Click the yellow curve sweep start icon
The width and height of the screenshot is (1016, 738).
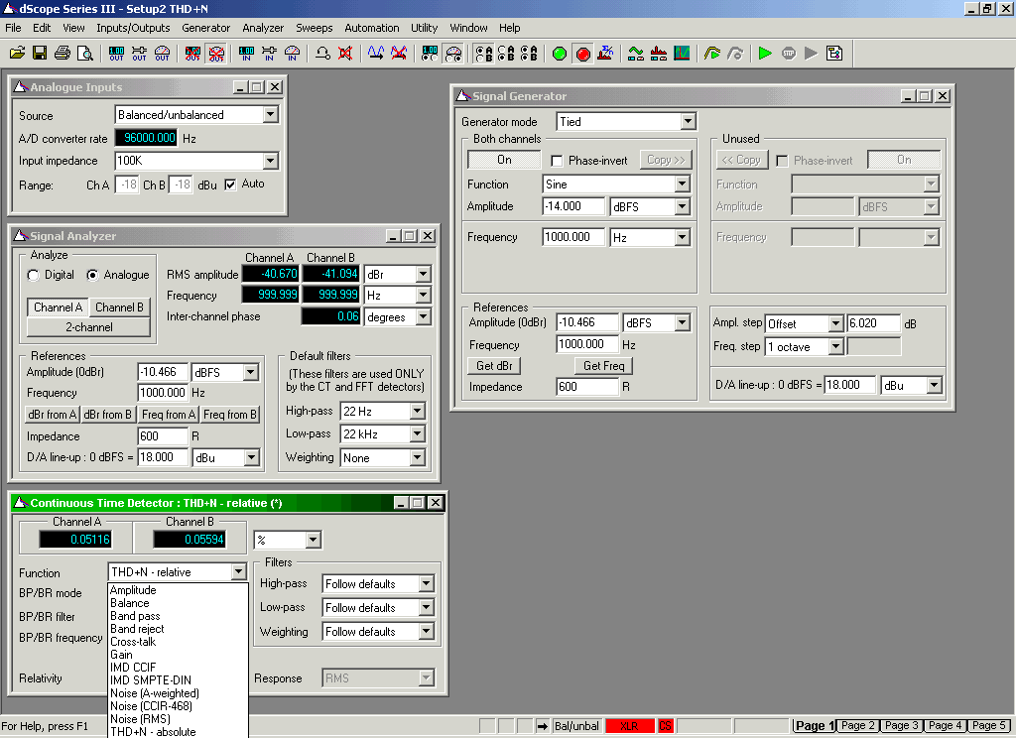(x=712, y=54)
